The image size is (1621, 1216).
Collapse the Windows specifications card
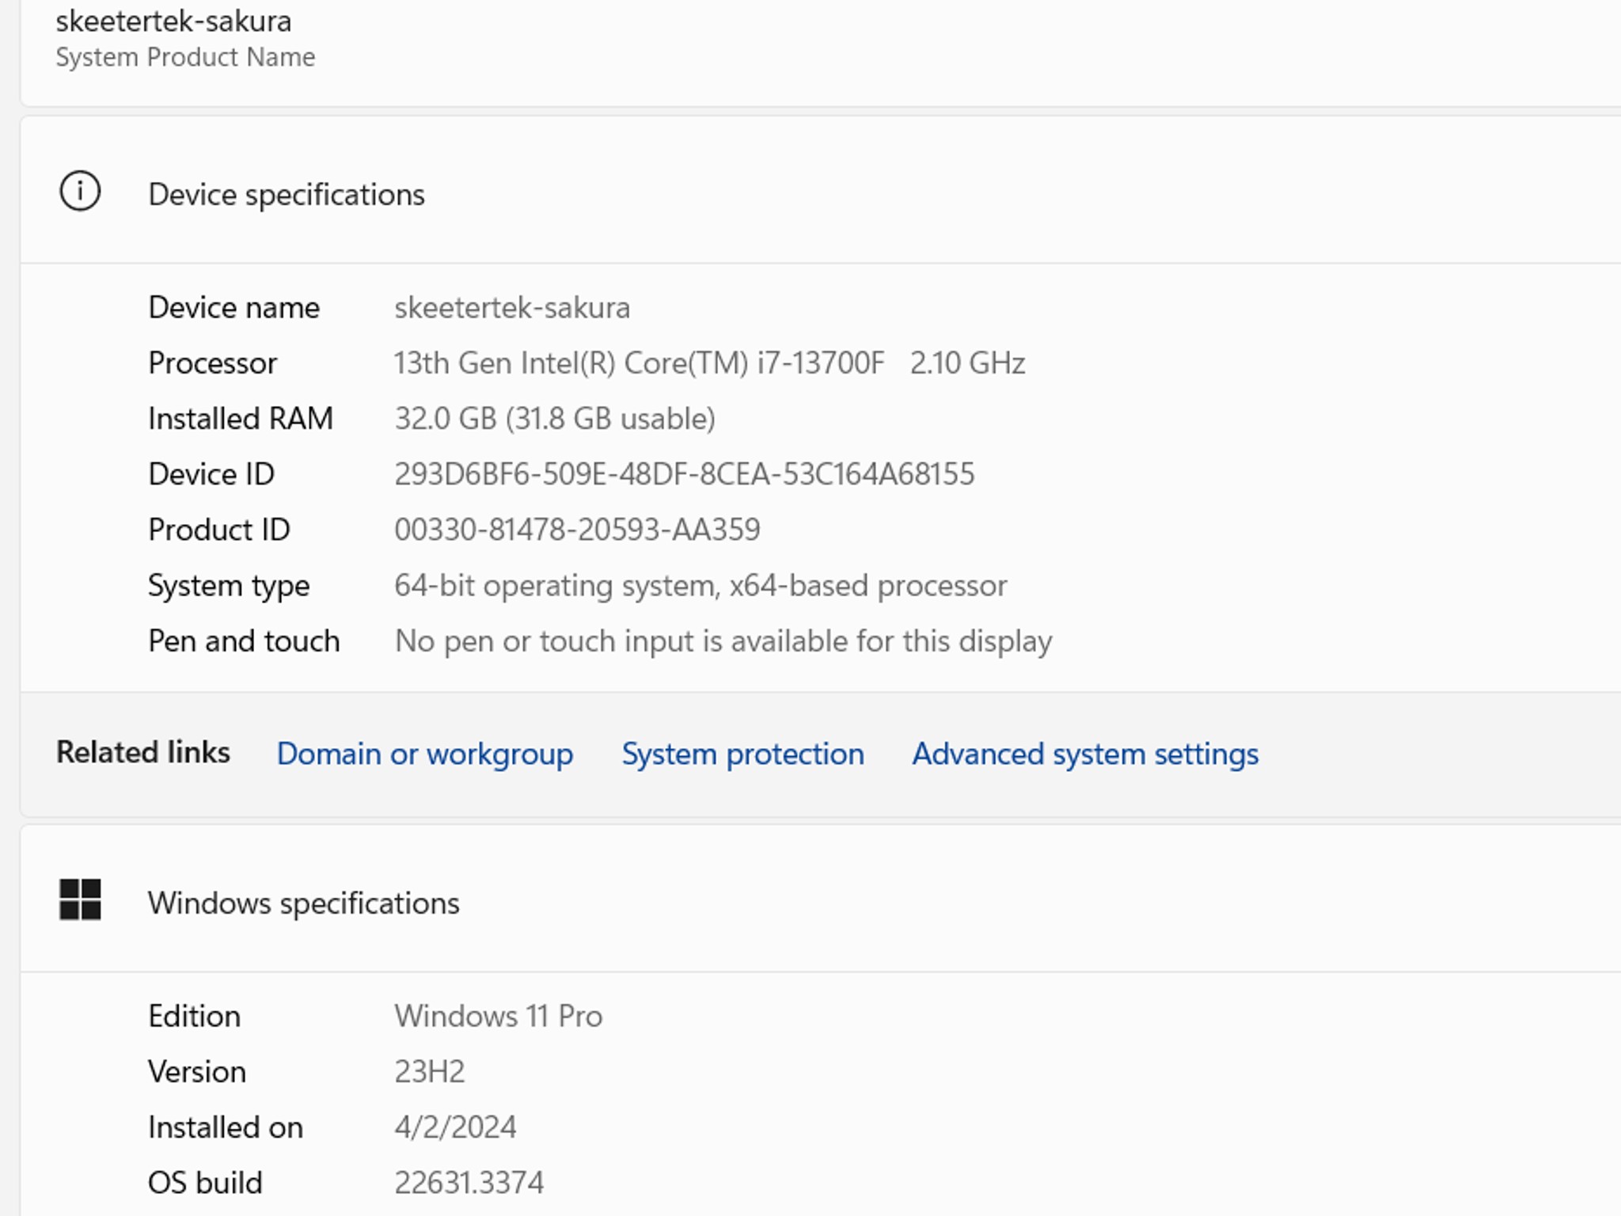(306, 902)
